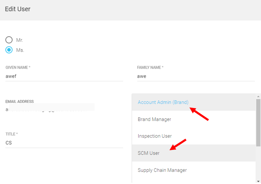
Task: Click the 'Edit User' dialog heading
Action: pyautogui.click(x=18, y=9)
